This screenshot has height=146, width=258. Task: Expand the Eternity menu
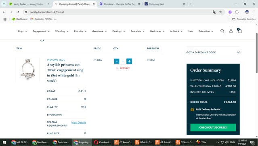click(80, 31)
